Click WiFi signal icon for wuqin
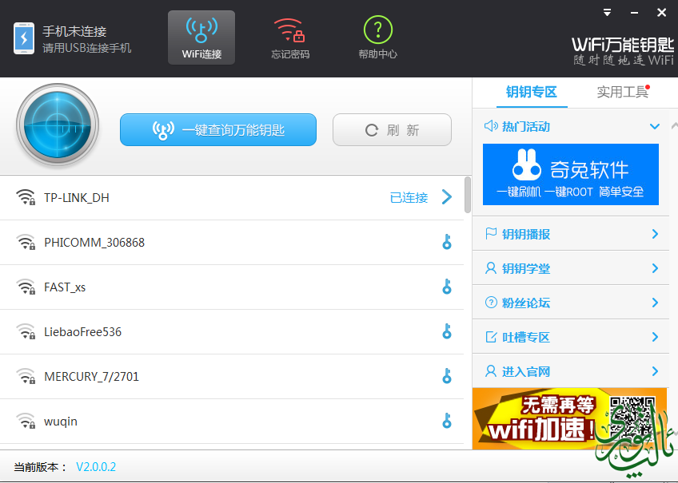The height and width of the screenshot is (483, 678). tap(26, 421)
